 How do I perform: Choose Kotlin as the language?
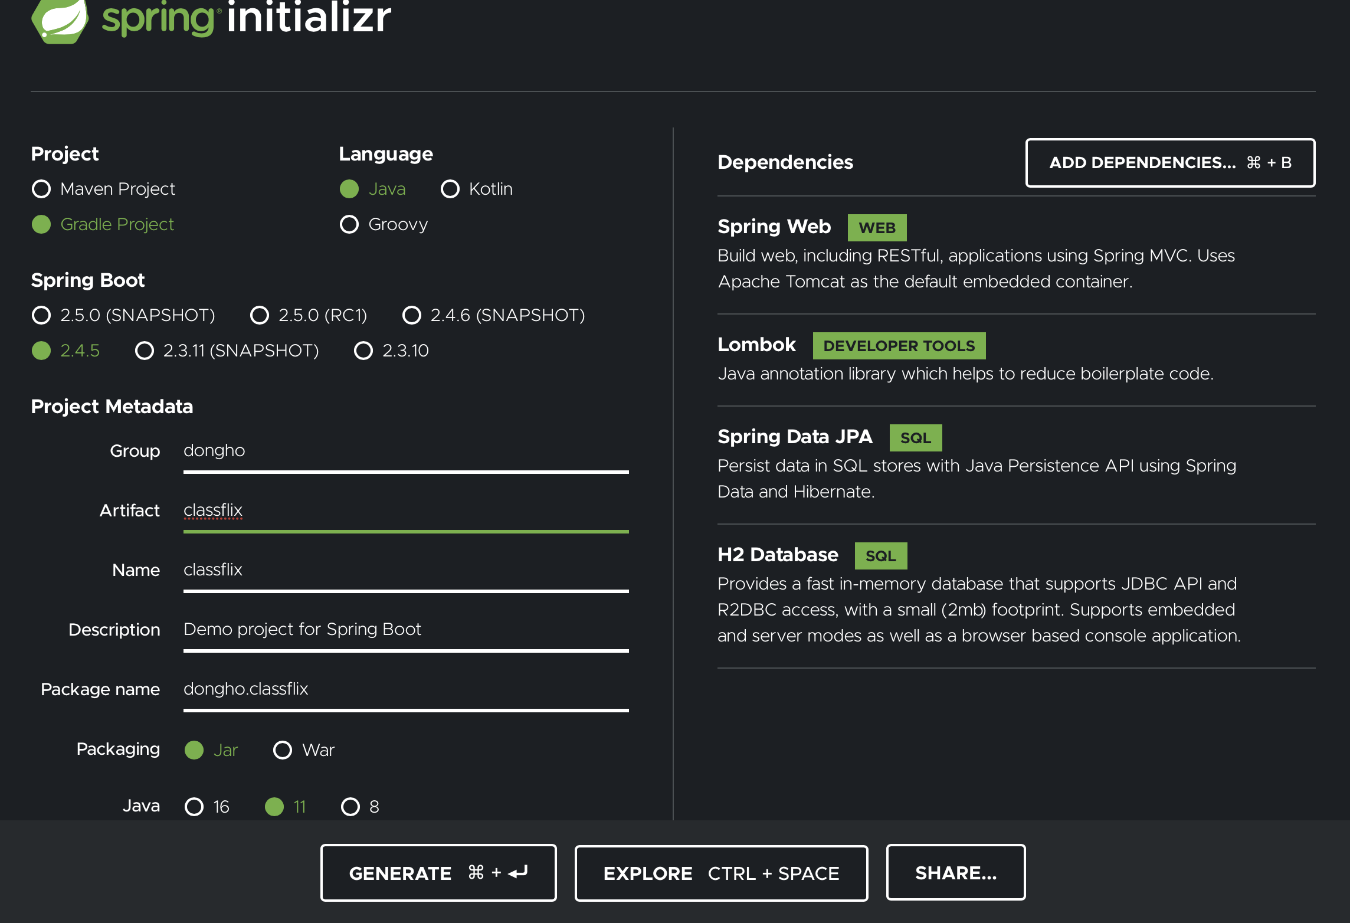[450, 189]
